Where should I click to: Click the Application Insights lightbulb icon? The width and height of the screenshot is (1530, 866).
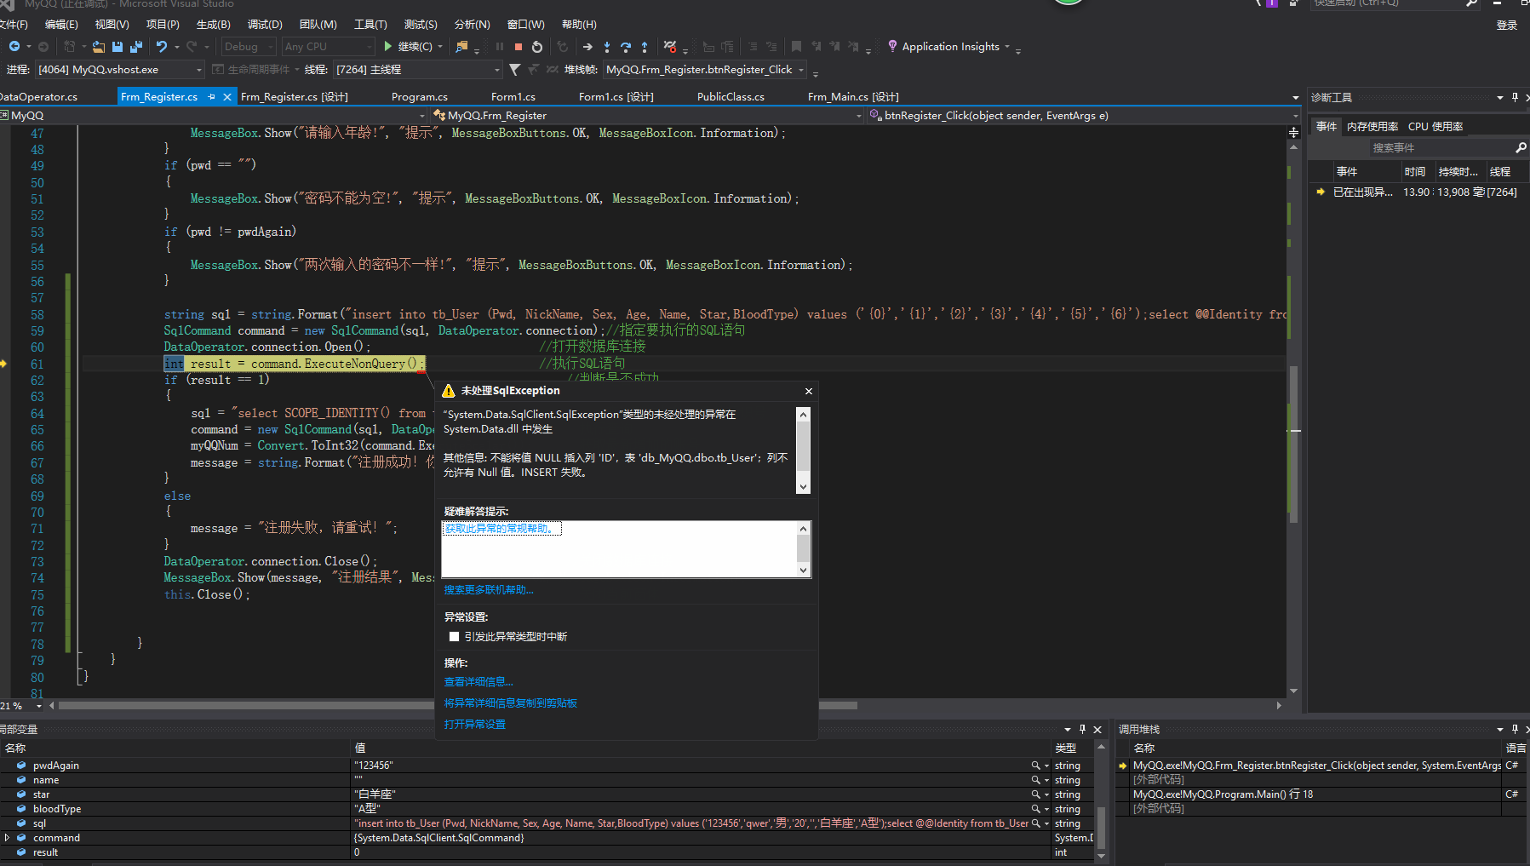pyautogui.click(x=892, y=46)
